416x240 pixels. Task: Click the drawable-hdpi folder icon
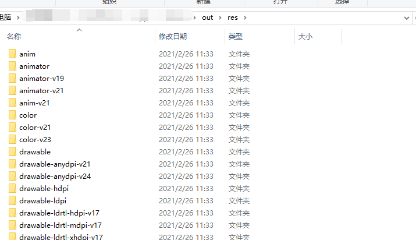tap(12, 188)
